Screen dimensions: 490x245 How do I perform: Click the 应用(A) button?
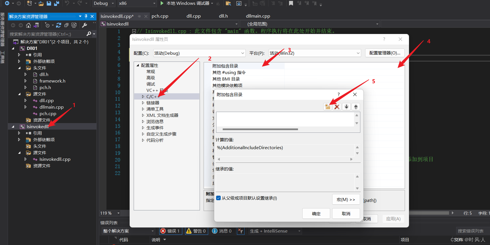click(393, 219)
